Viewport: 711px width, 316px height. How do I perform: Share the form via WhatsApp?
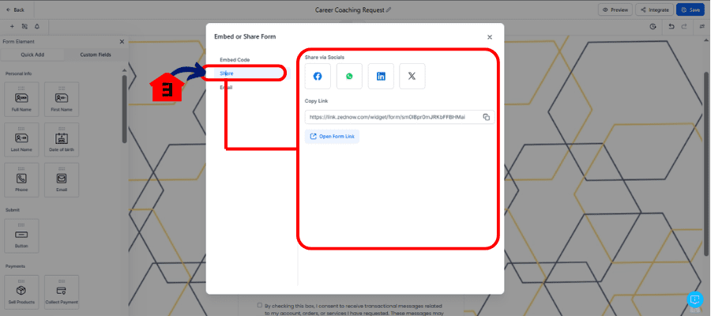tap(349, 76)
